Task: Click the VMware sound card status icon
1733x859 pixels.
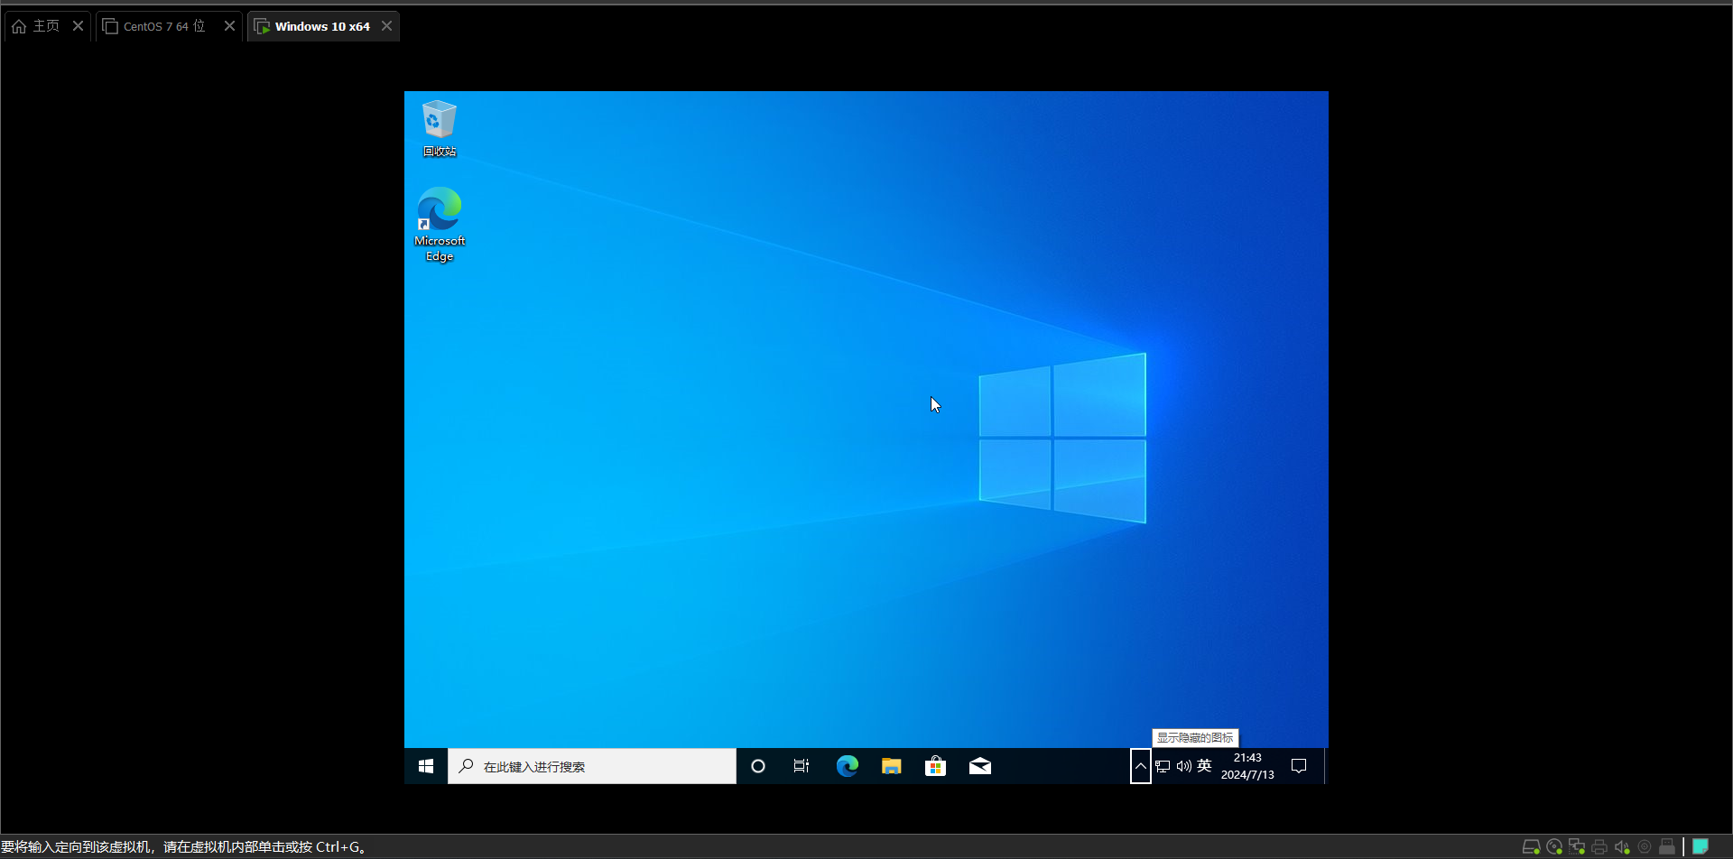Action: click(1622, 846)
